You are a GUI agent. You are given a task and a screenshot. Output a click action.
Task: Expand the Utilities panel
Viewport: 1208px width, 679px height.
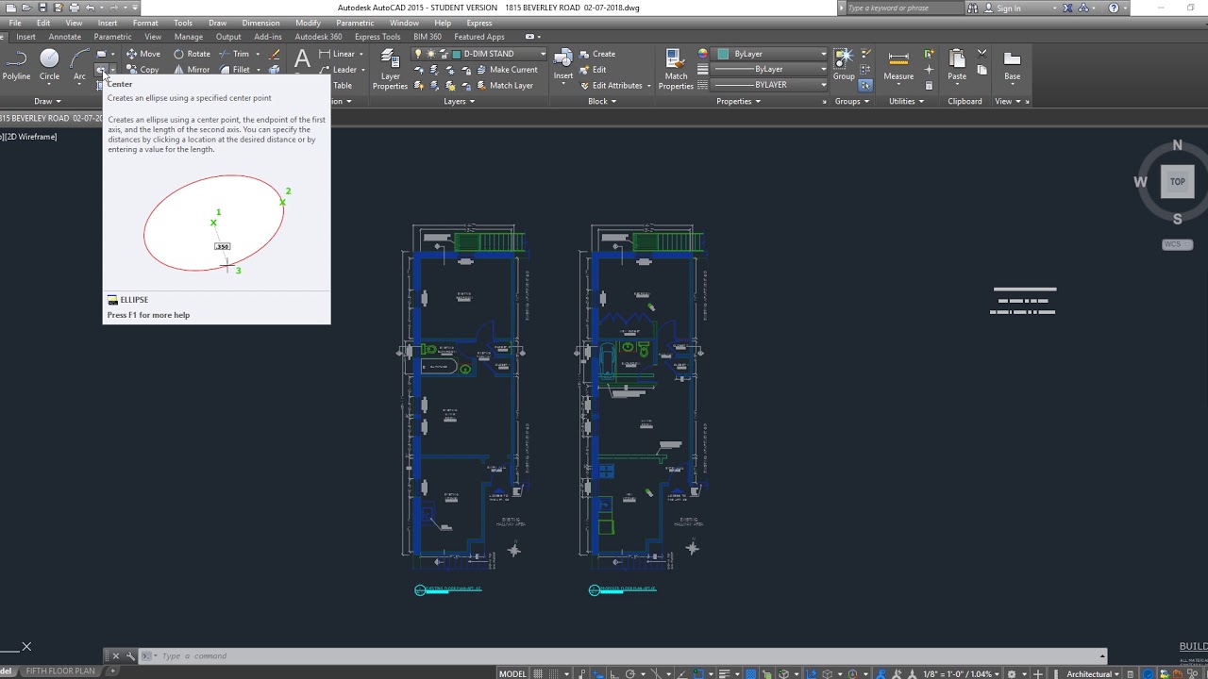(905, 101)
